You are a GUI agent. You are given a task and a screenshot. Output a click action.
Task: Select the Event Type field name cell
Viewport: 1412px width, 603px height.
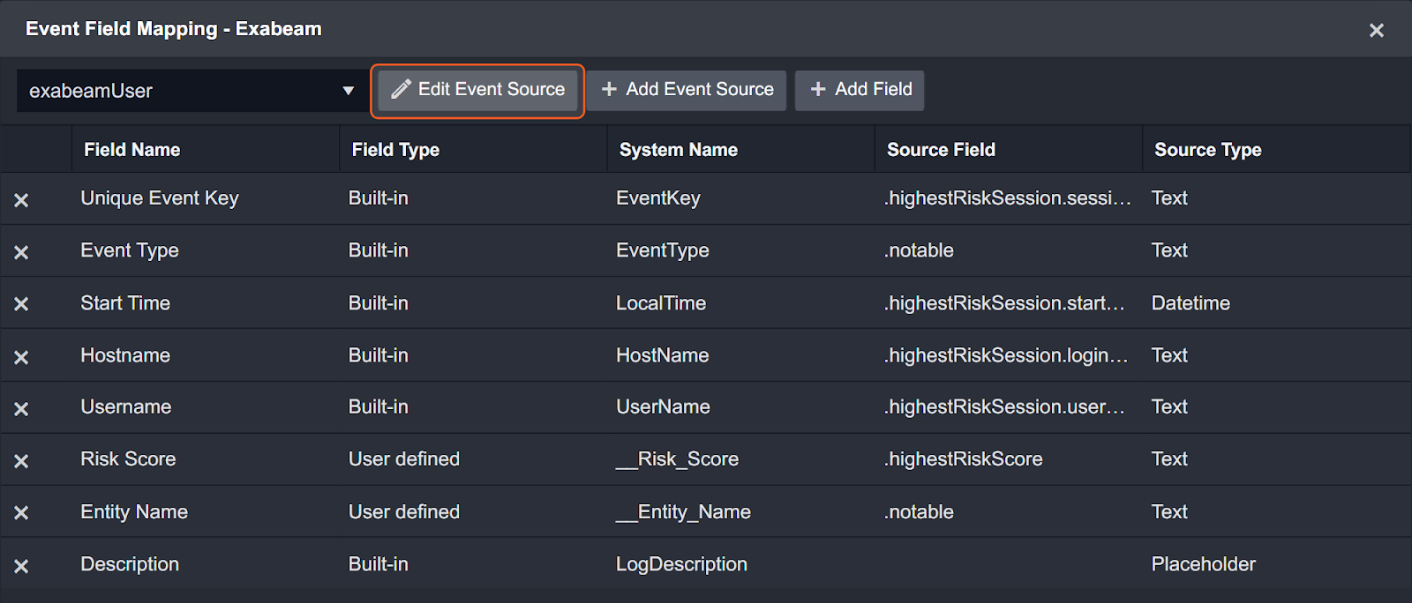(x=130, y=250)
